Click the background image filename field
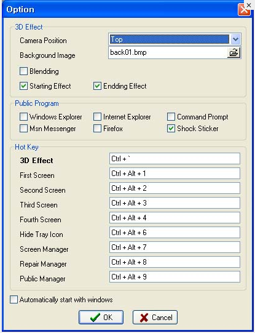Image resolution: width=255 pixels, height=333 pixels. click(168, 52)
